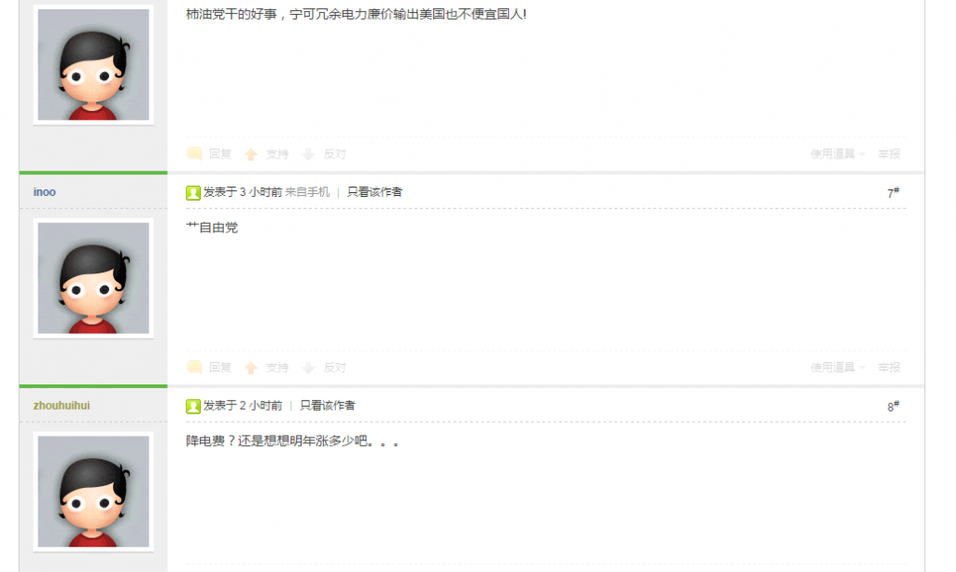The width and height of the screenshot is (956, 572).
Task: Click the gray downvote arrow in inoo's post
Action: point(308,368)
